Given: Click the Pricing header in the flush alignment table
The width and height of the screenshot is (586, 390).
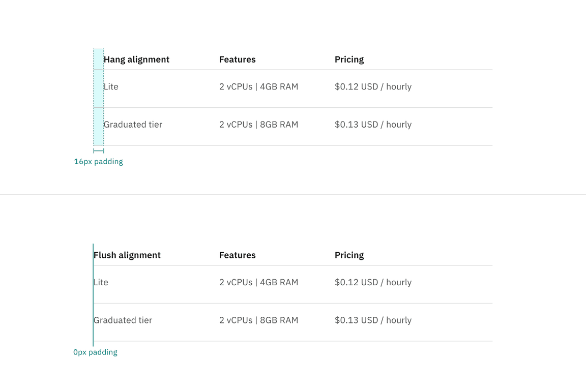Looking at the screenshot, I should click(349, 255).
